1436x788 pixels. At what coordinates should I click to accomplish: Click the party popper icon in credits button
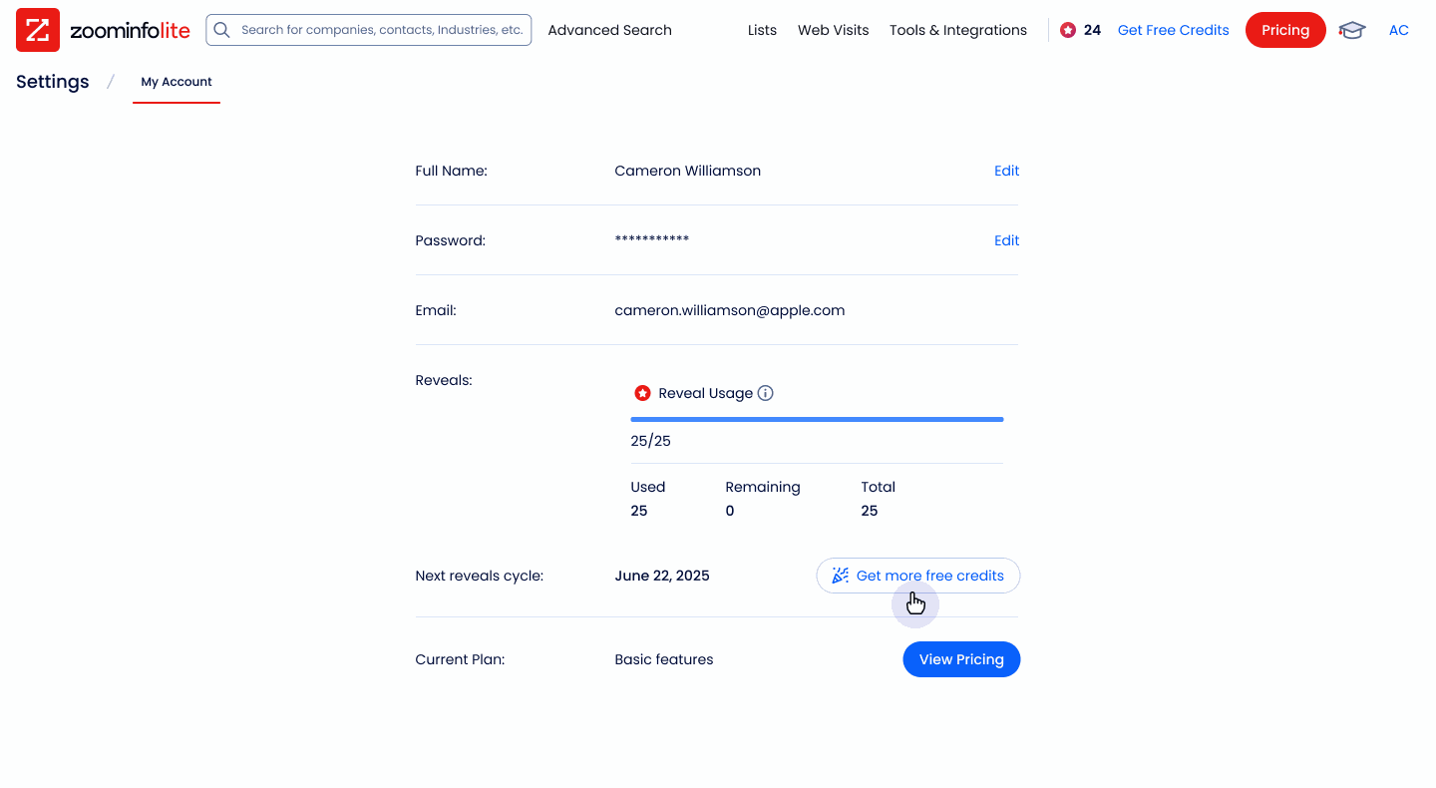point(841,576)
